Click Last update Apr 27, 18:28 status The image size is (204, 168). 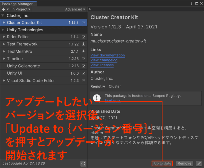24,163
